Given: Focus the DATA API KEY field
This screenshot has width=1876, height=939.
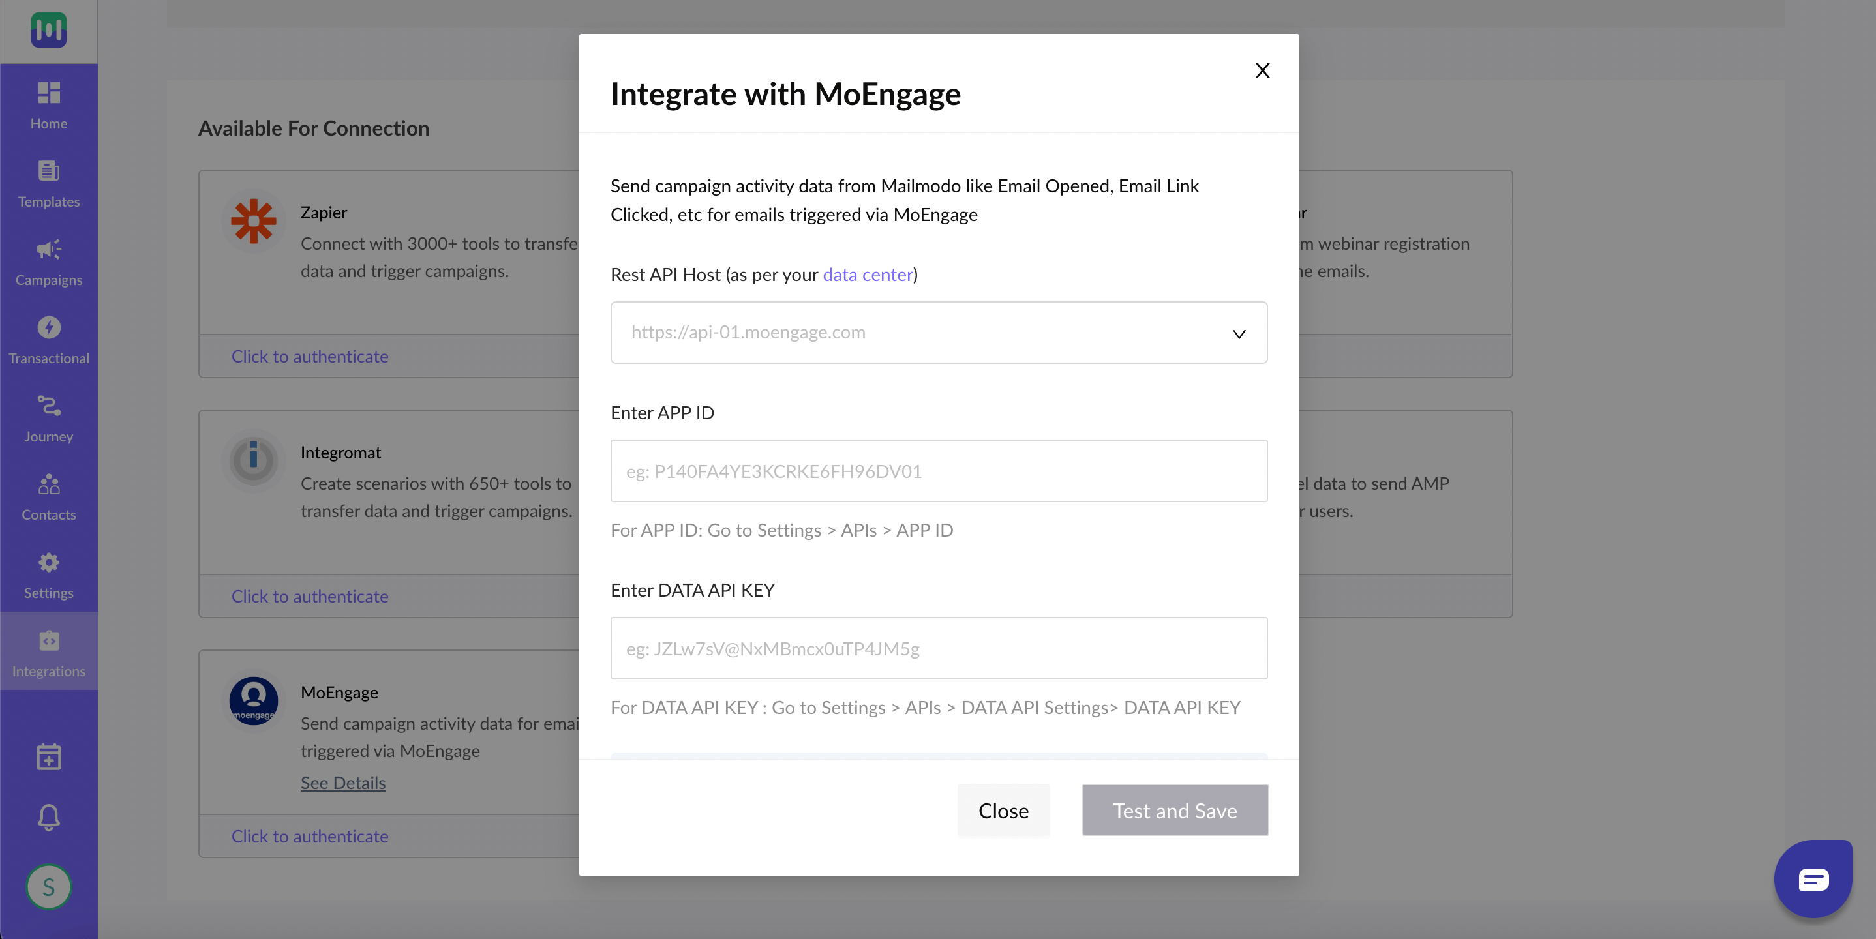Looking at the screenshot, I should coord(939,649).
